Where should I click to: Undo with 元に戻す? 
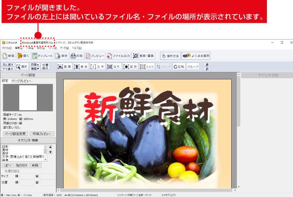pos(8,64)
